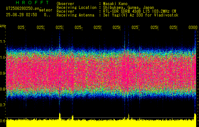Click the 3el Yagi antenna description
This screenshot has width=199, height=127.
click(141, 15)
